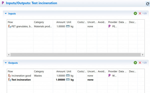Image resolution: width=150 pixels, height=93 pixels.
Task: Click the PET granulates flow icon
Action: (10, 26)
